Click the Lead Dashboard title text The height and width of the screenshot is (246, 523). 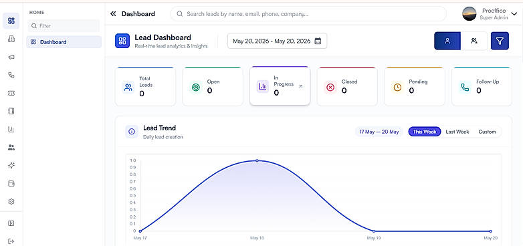163,37
